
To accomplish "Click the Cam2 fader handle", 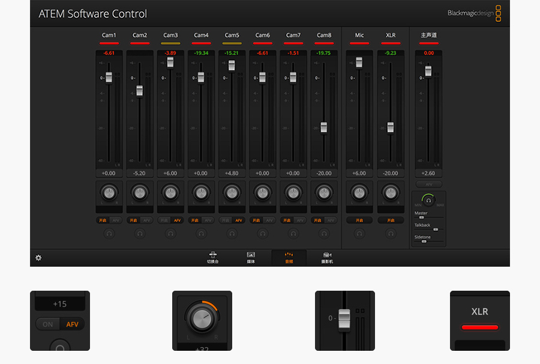I will 139,91.
